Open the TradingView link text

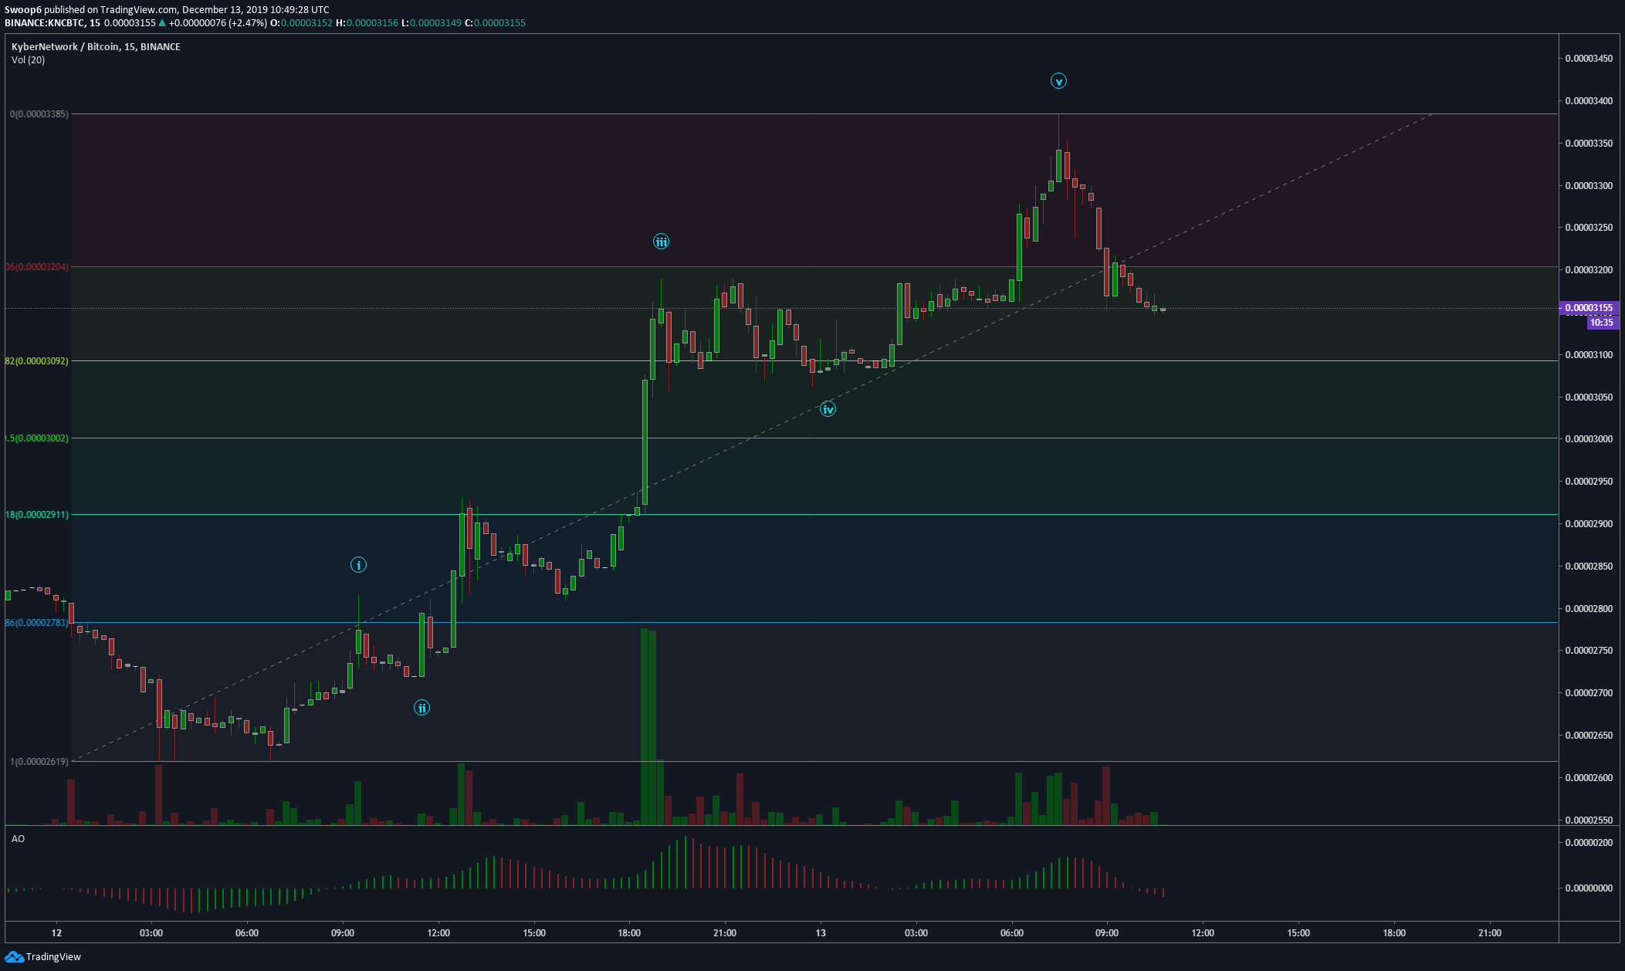[53, 957]
